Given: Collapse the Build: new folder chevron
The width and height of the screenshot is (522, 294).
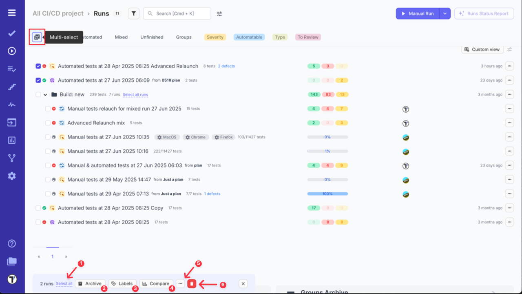Looking at the screenshot, I should coord(45,94).
